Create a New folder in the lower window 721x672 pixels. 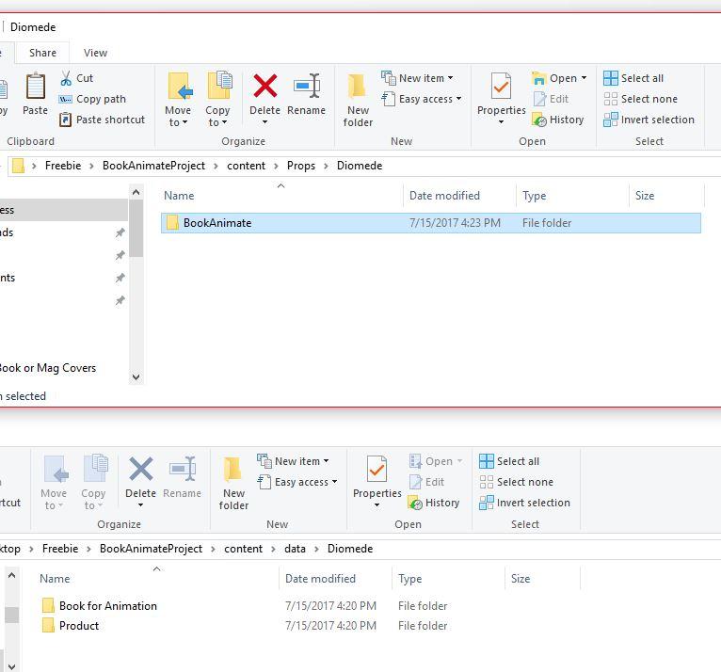[233, 483]
